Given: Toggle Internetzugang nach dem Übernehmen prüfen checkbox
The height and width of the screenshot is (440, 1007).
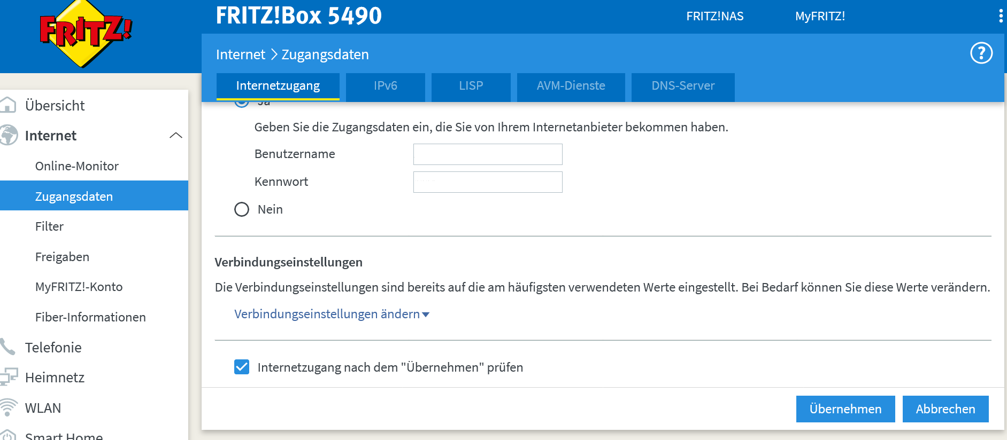Looking at the screenshot, I should click(x=242, y=367).
